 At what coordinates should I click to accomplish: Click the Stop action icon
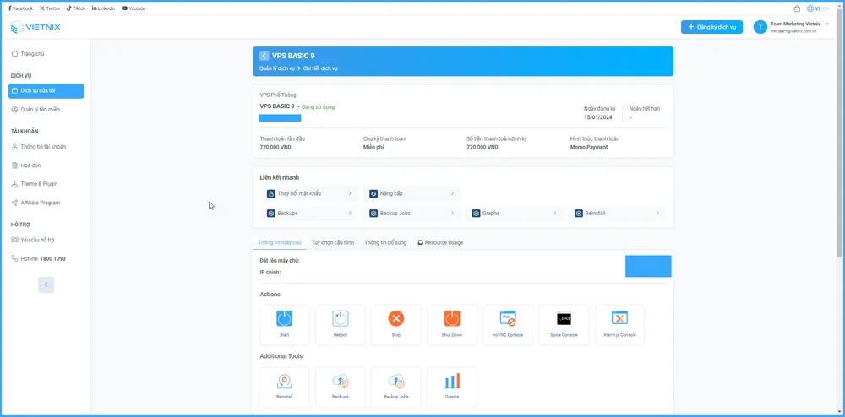pos(396,318)
